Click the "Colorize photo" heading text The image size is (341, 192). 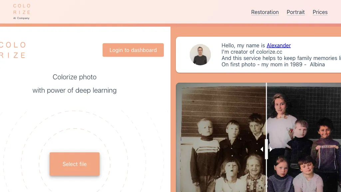coord(75,77)
